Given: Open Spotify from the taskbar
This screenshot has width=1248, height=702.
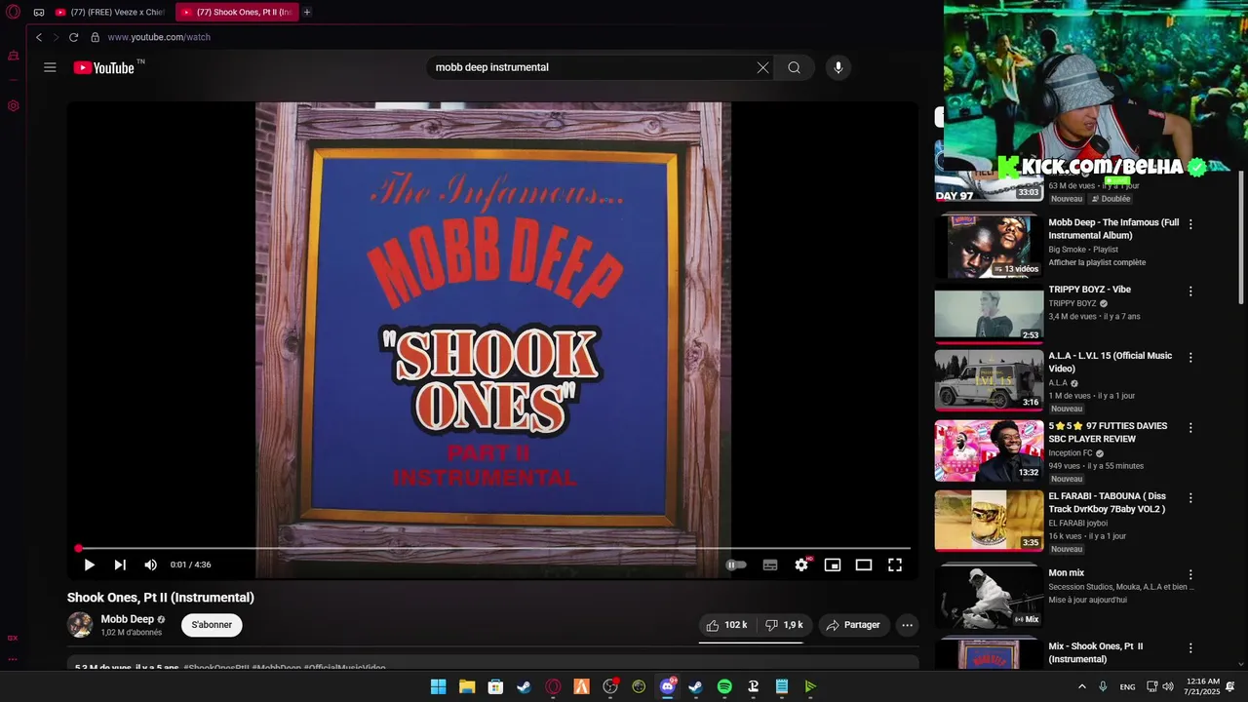Looking at the screenshot, I should coord(724,686).
